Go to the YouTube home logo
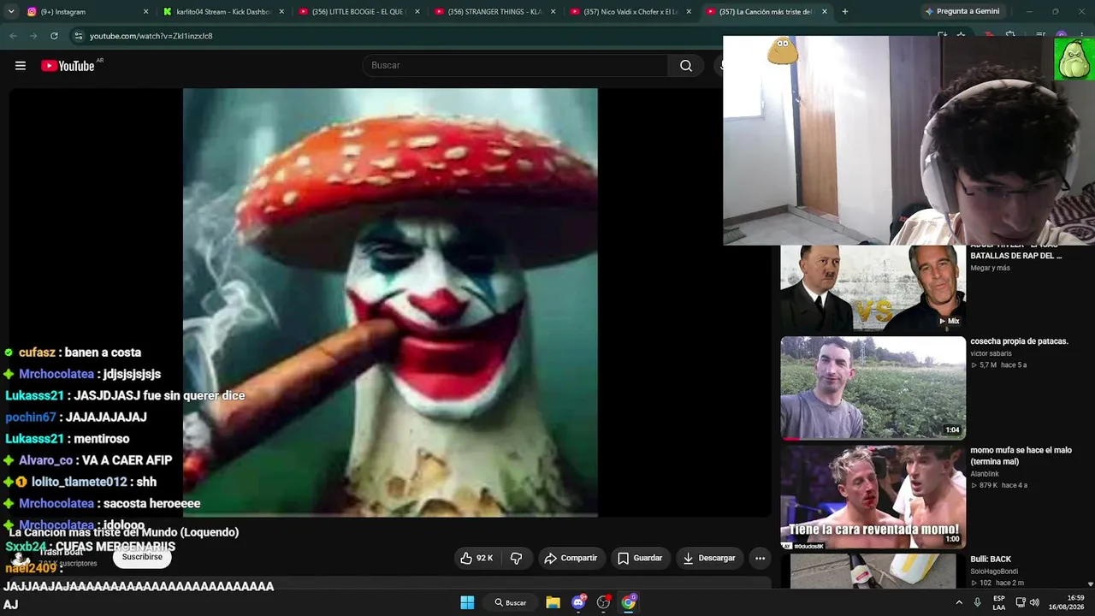Image resolution: width=1095 pixels, height=616 pixels. [68, 66]
